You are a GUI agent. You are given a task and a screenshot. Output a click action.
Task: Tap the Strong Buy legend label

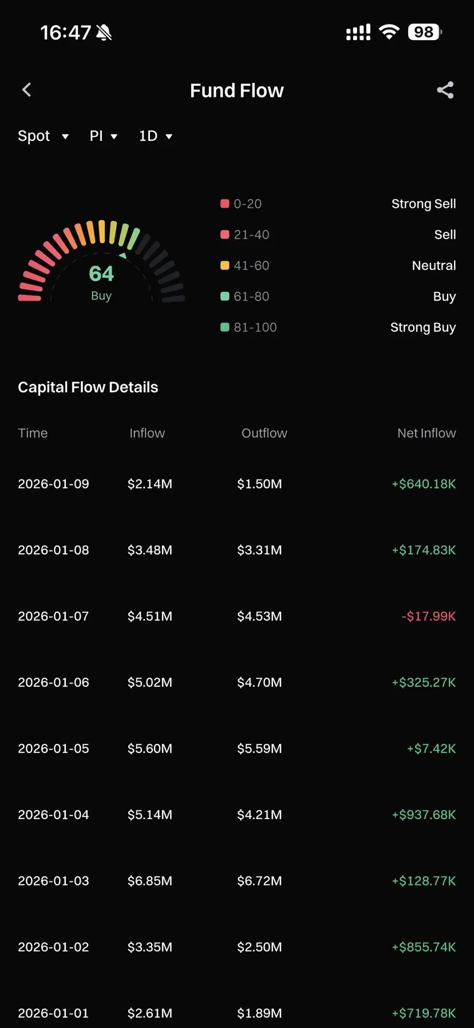tap(423, 328)
